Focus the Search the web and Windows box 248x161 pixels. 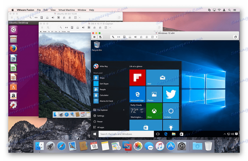126,134
